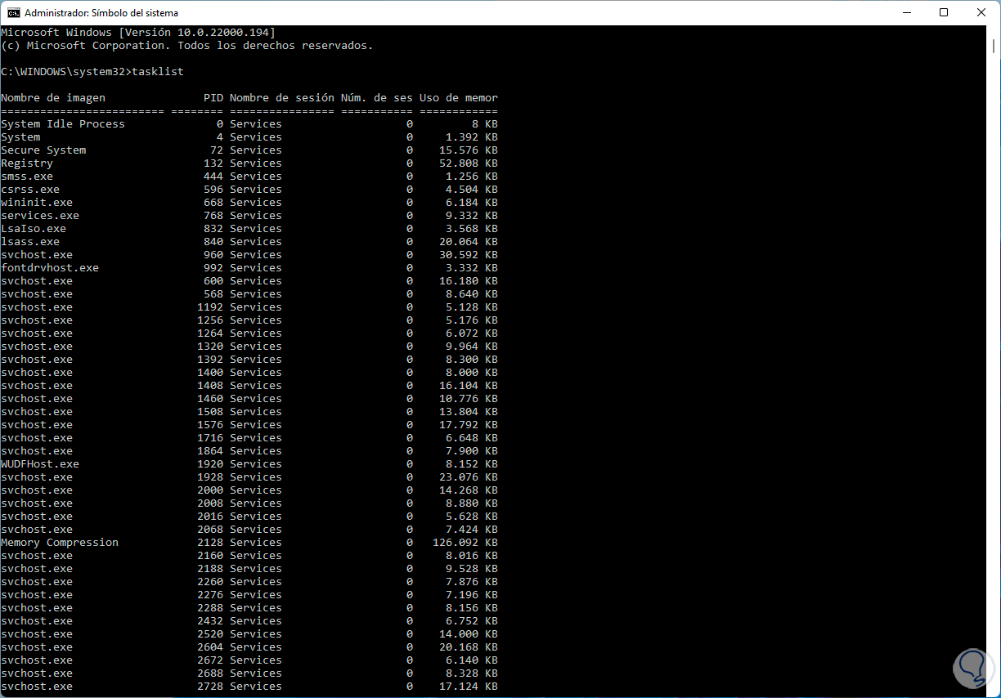Select the svchost.exe entry with PID 960
1001x698 pixels.
click(x=36, y=254)
